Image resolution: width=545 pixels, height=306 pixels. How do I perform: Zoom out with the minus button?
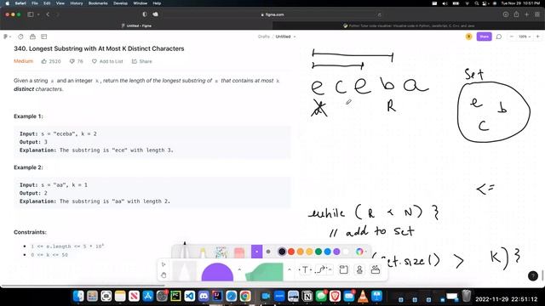pyautogui.click(x=512, y=37)
